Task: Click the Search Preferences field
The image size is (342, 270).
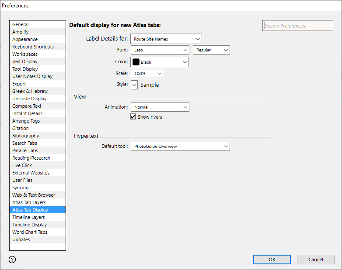Action: pos(297,26)
